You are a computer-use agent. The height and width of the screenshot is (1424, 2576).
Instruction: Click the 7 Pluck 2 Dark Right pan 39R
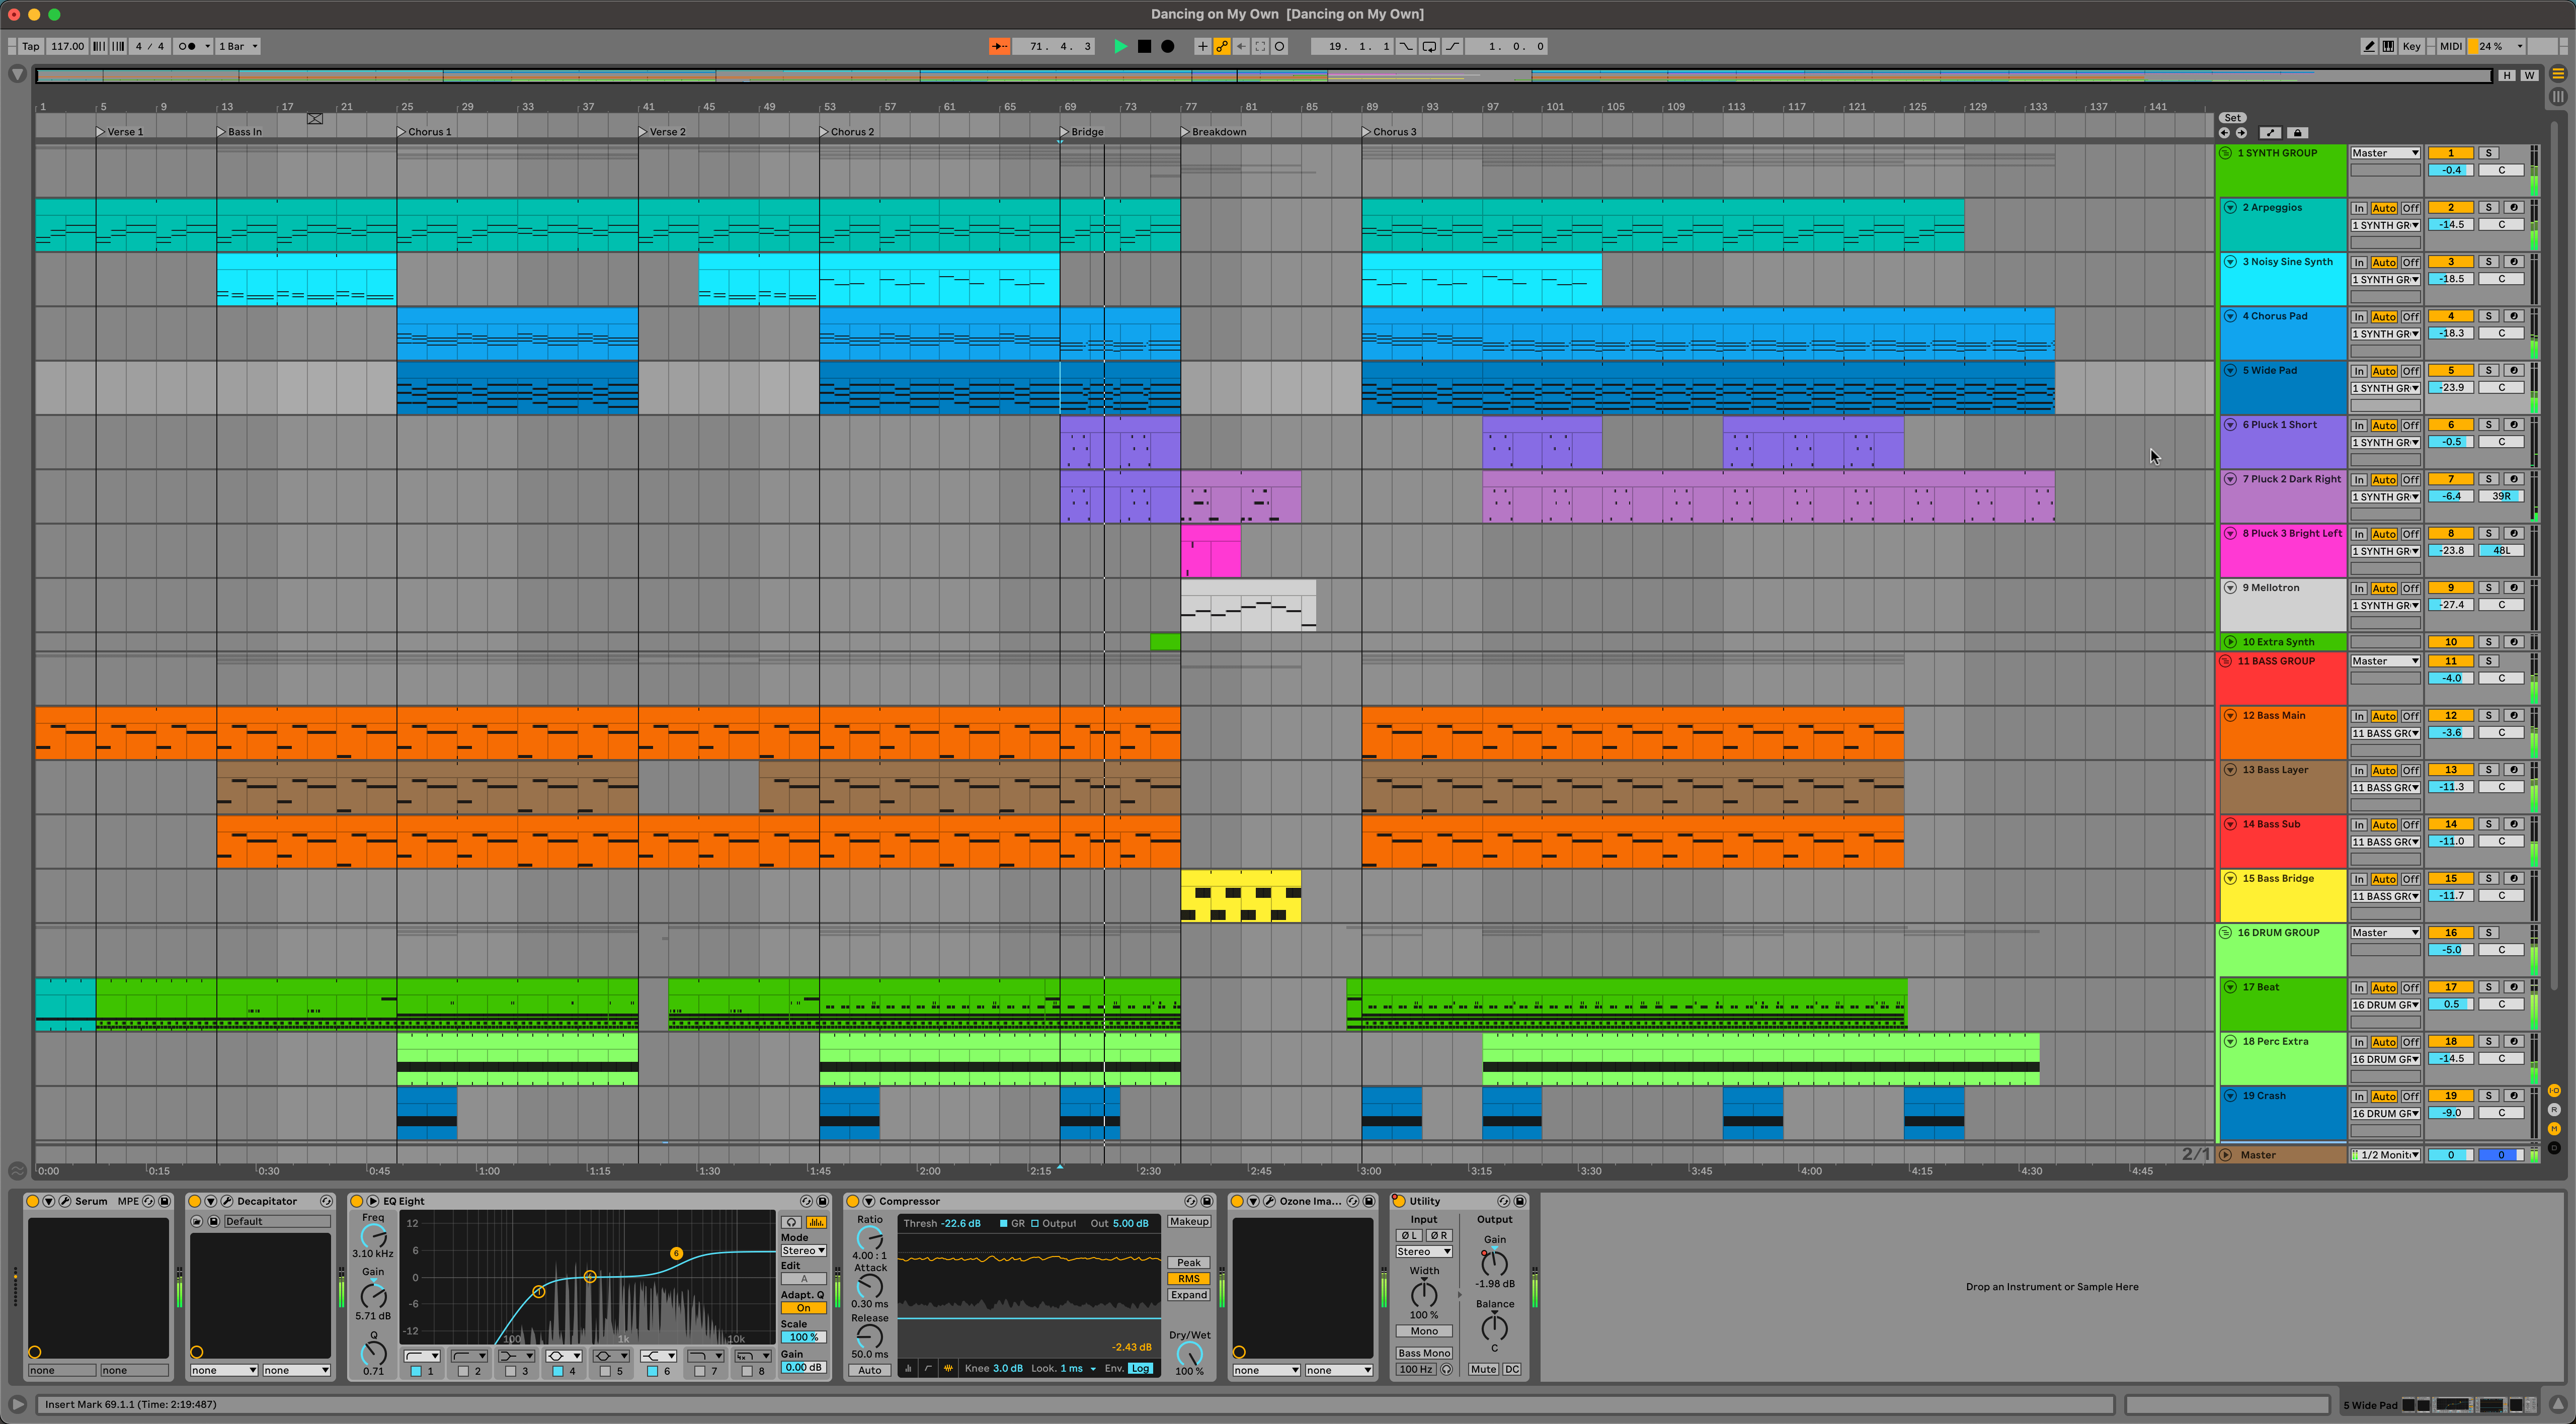[x=2501, y=496]
